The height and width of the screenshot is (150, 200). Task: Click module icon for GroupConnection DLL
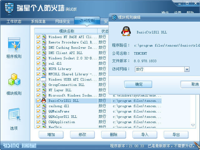[44, 85]
